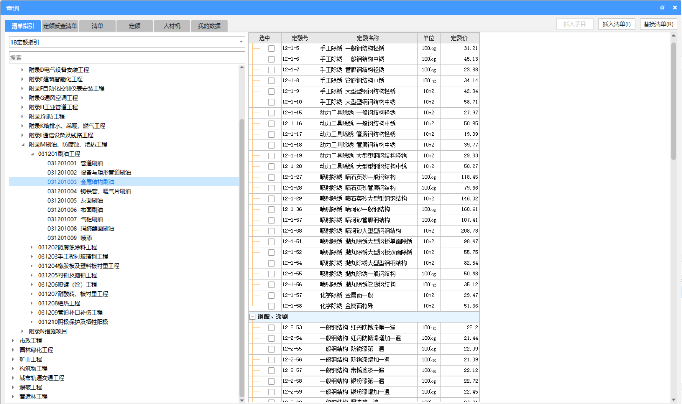
Task: Select the 清单指引 tab
Action: pyautogui.click(x=23, y=26)
